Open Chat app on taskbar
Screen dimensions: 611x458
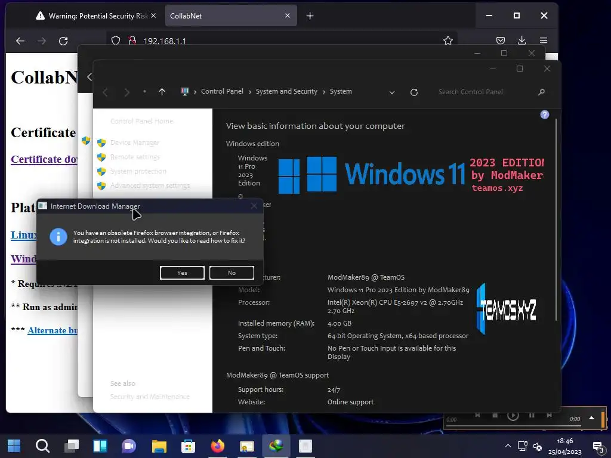pyautogui.click(x=129, y=446)
